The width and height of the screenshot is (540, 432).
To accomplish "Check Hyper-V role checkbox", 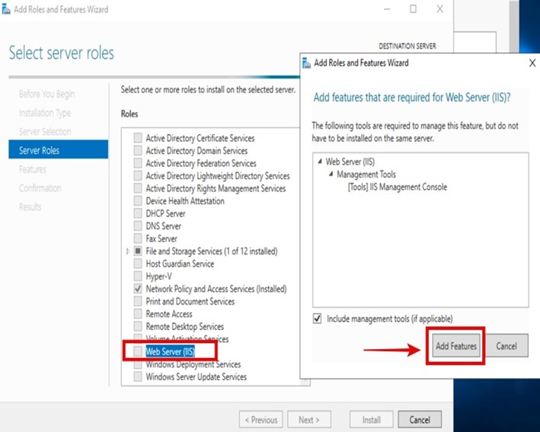I will click(x=138, y=277).
